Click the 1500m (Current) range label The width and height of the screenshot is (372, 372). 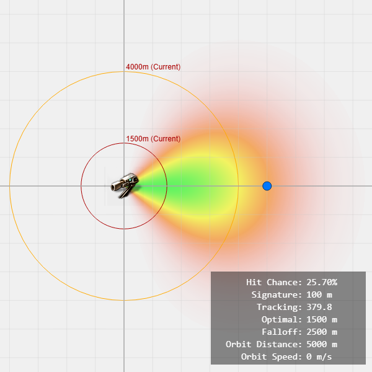point(153,139)
